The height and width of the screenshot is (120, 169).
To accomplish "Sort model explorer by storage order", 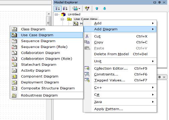I will point(57,8).
